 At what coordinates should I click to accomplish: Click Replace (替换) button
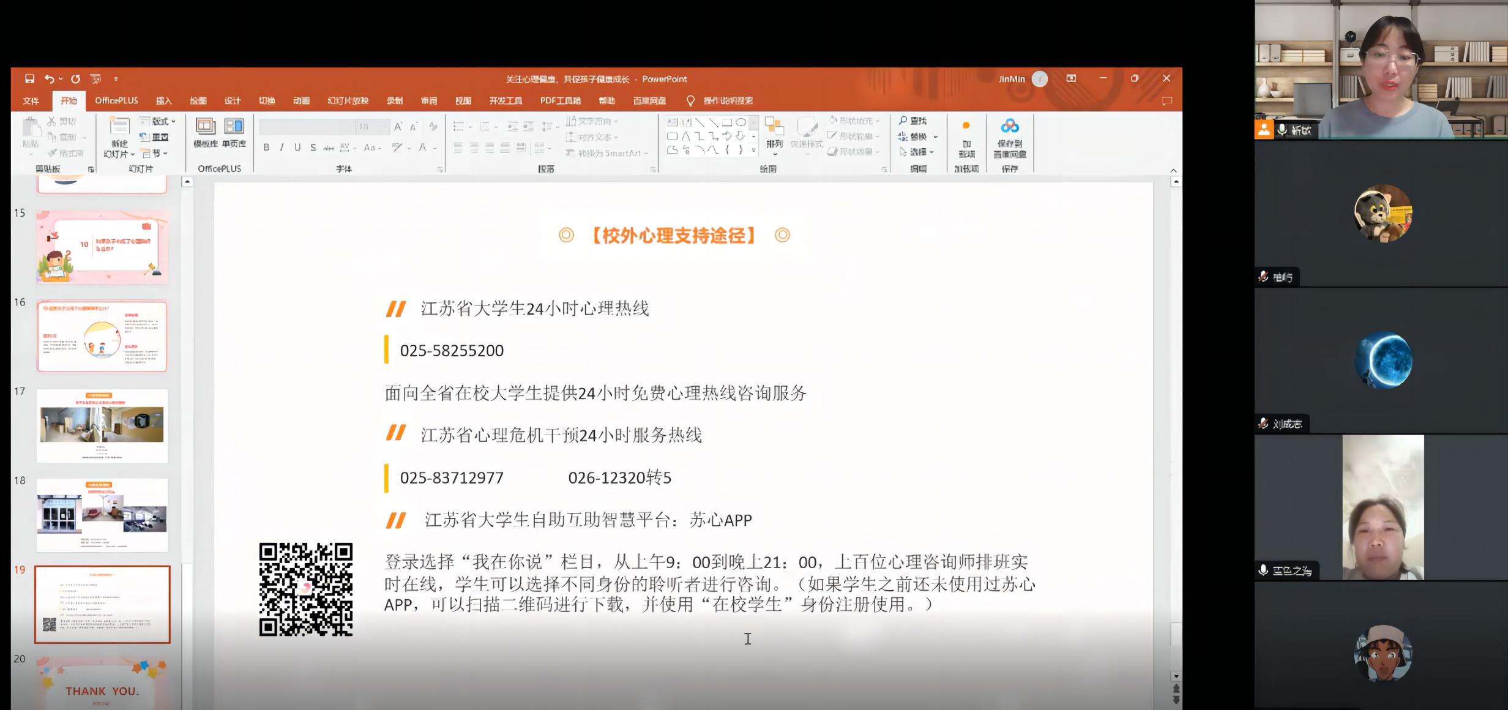click(x=917, y=136)
